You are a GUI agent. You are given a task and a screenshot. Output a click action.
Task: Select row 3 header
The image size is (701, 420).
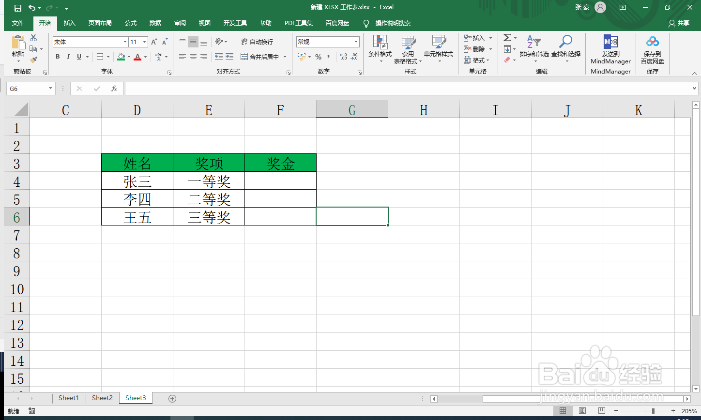(x=16, y=163)
